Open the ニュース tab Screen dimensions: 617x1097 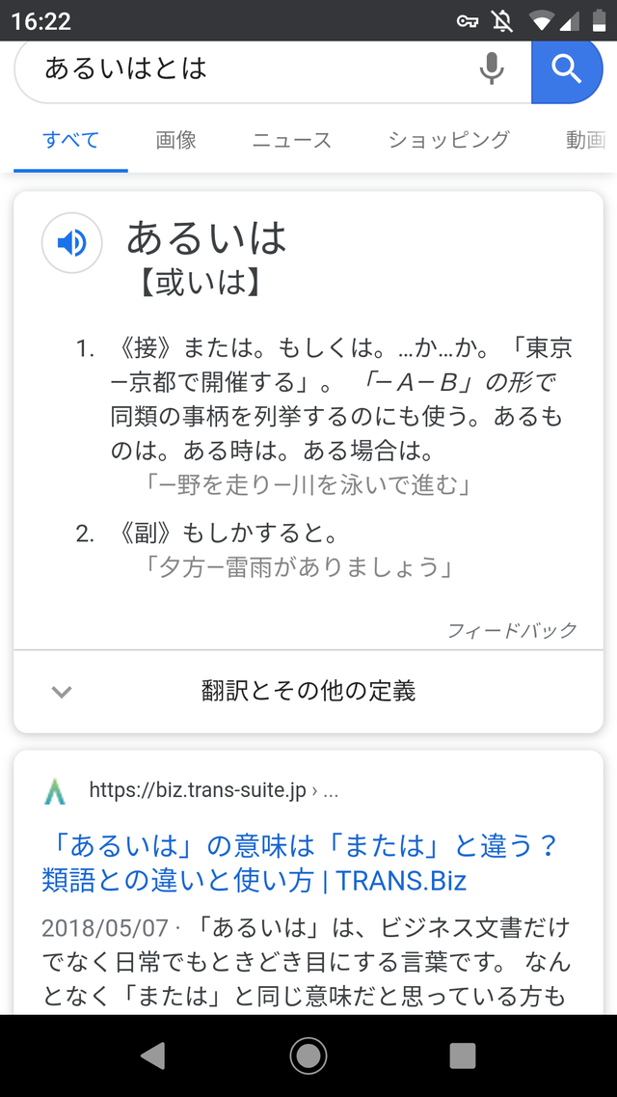291,140
